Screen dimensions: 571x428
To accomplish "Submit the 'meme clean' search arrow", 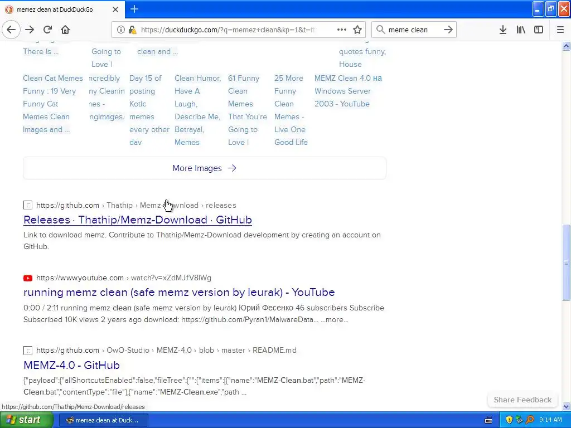I will [448, 30].
